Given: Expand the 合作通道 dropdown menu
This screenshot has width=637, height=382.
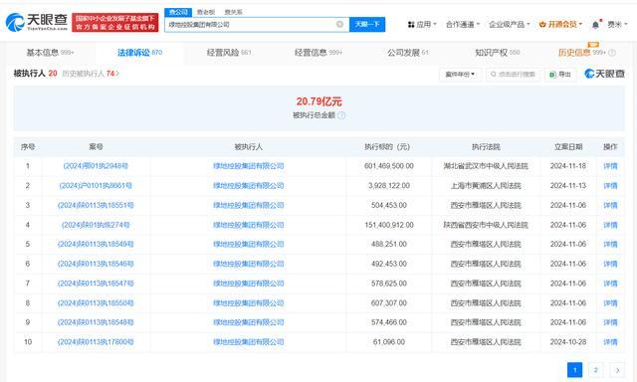Looking at the screenshot, I should pyautogui.click(x=463, y=24).
